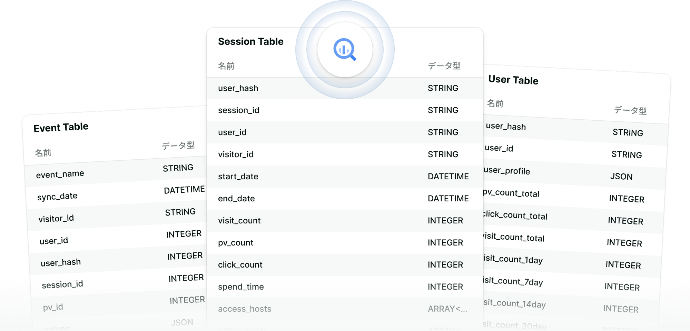This screenshot has width=690, height=331.
Task: Select the User Table title
Action: pyautogui.click(x=513, y=80)
